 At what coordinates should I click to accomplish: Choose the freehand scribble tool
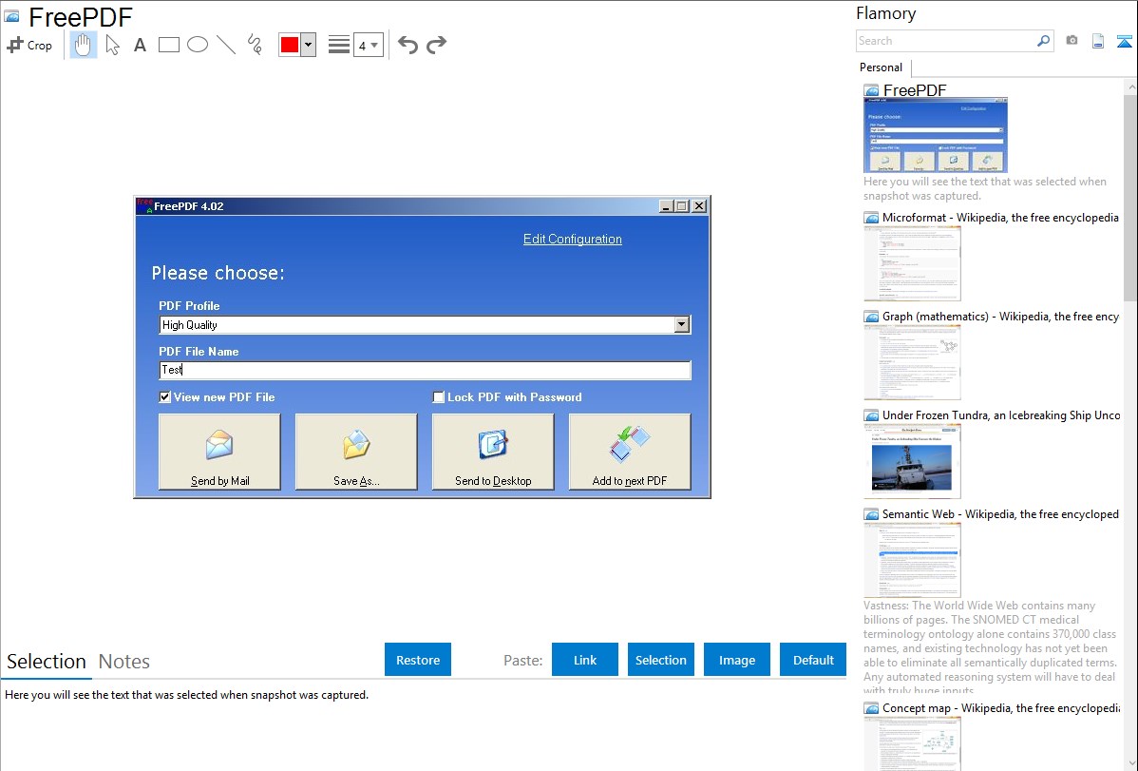[255, 45]
